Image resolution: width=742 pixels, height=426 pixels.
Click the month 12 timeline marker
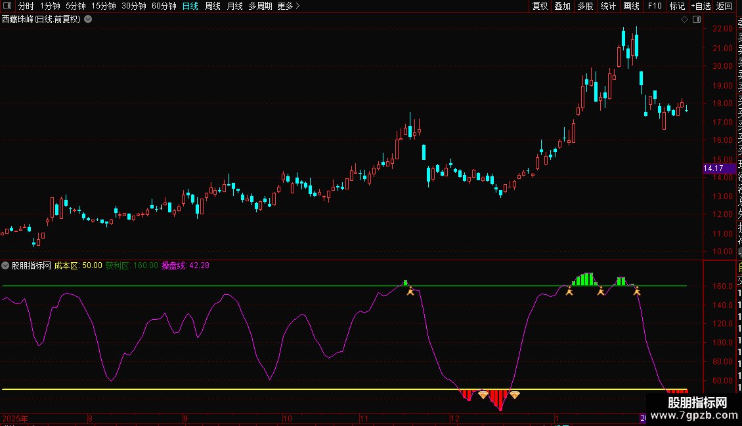(455, 418)
